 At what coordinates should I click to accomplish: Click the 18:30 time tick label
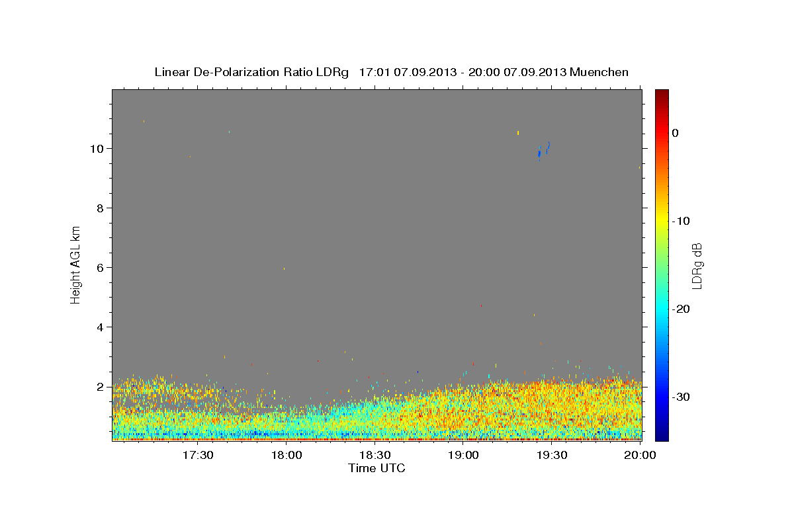click(375, 455)
